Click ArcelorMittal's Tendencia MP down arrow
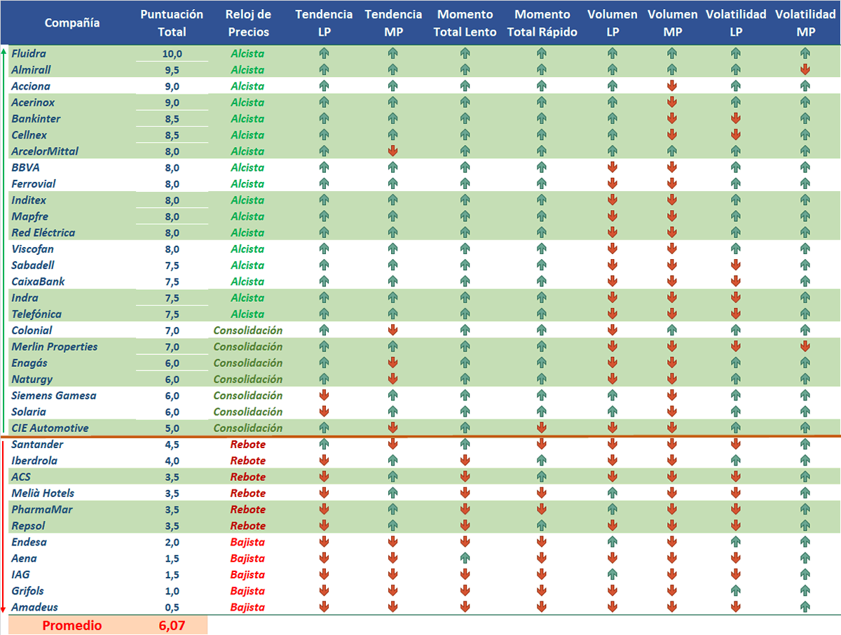The image size is (841, 635). coord(392,151)
